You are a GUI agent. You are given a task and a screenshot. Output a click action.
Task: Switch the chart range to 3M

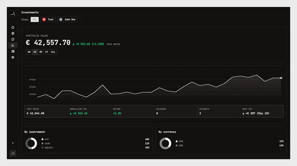point(40,52)
